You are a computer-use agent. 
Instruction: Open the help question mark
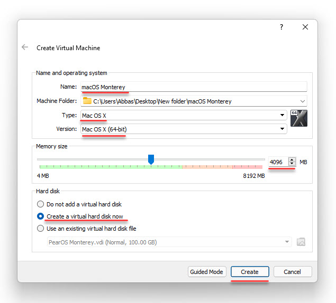tap(281, 27)
